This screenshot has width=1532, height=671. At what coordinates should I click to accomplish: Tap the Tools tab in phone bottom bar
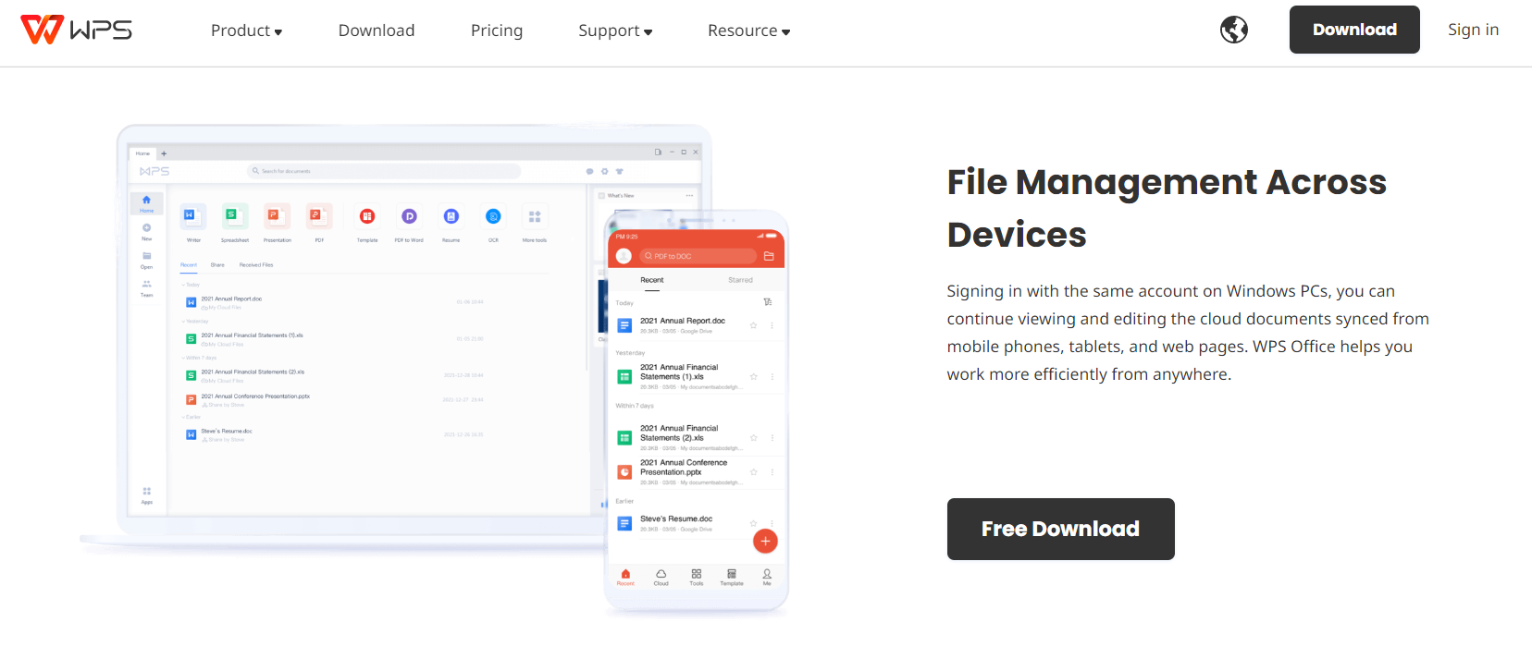(x=697, y=578)
